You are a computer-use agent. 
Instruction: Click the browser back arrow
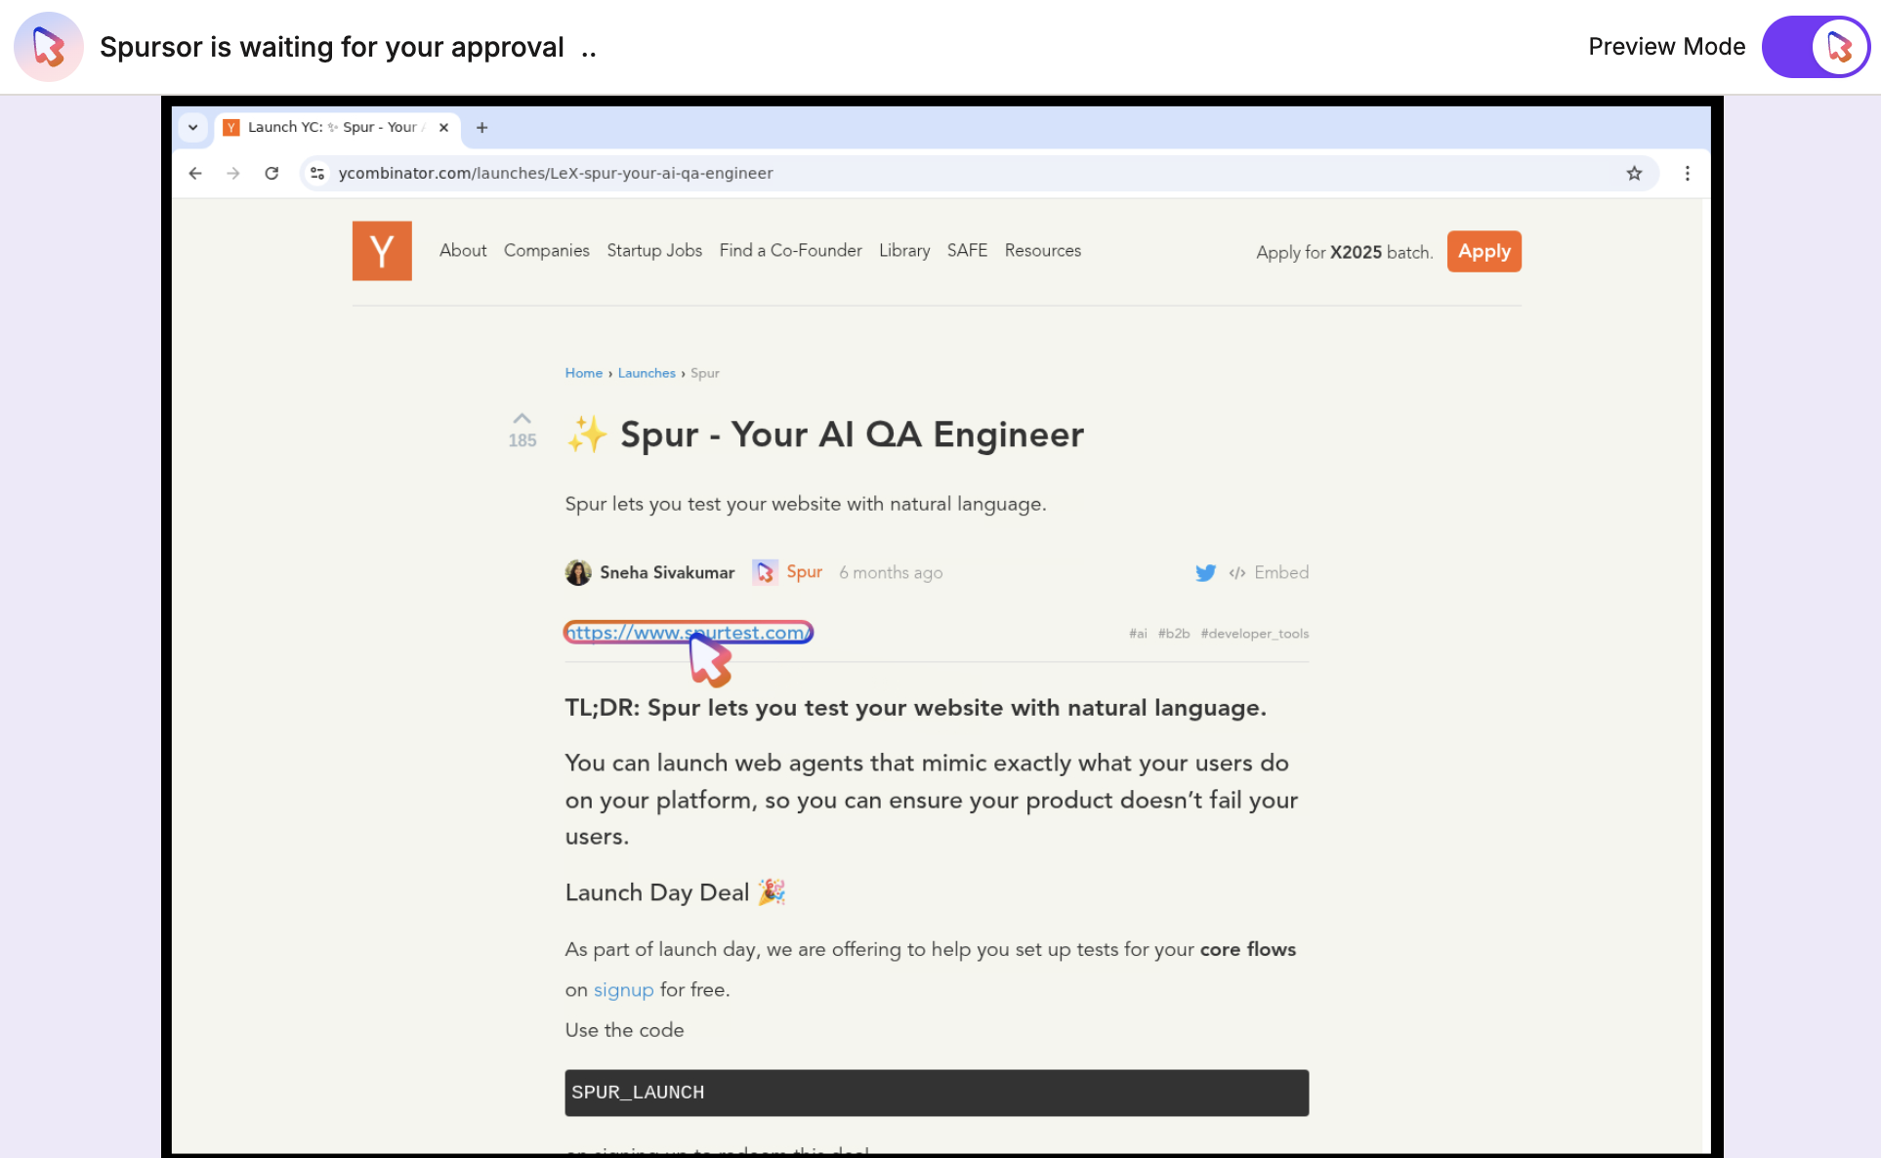(x=195, y=174)
